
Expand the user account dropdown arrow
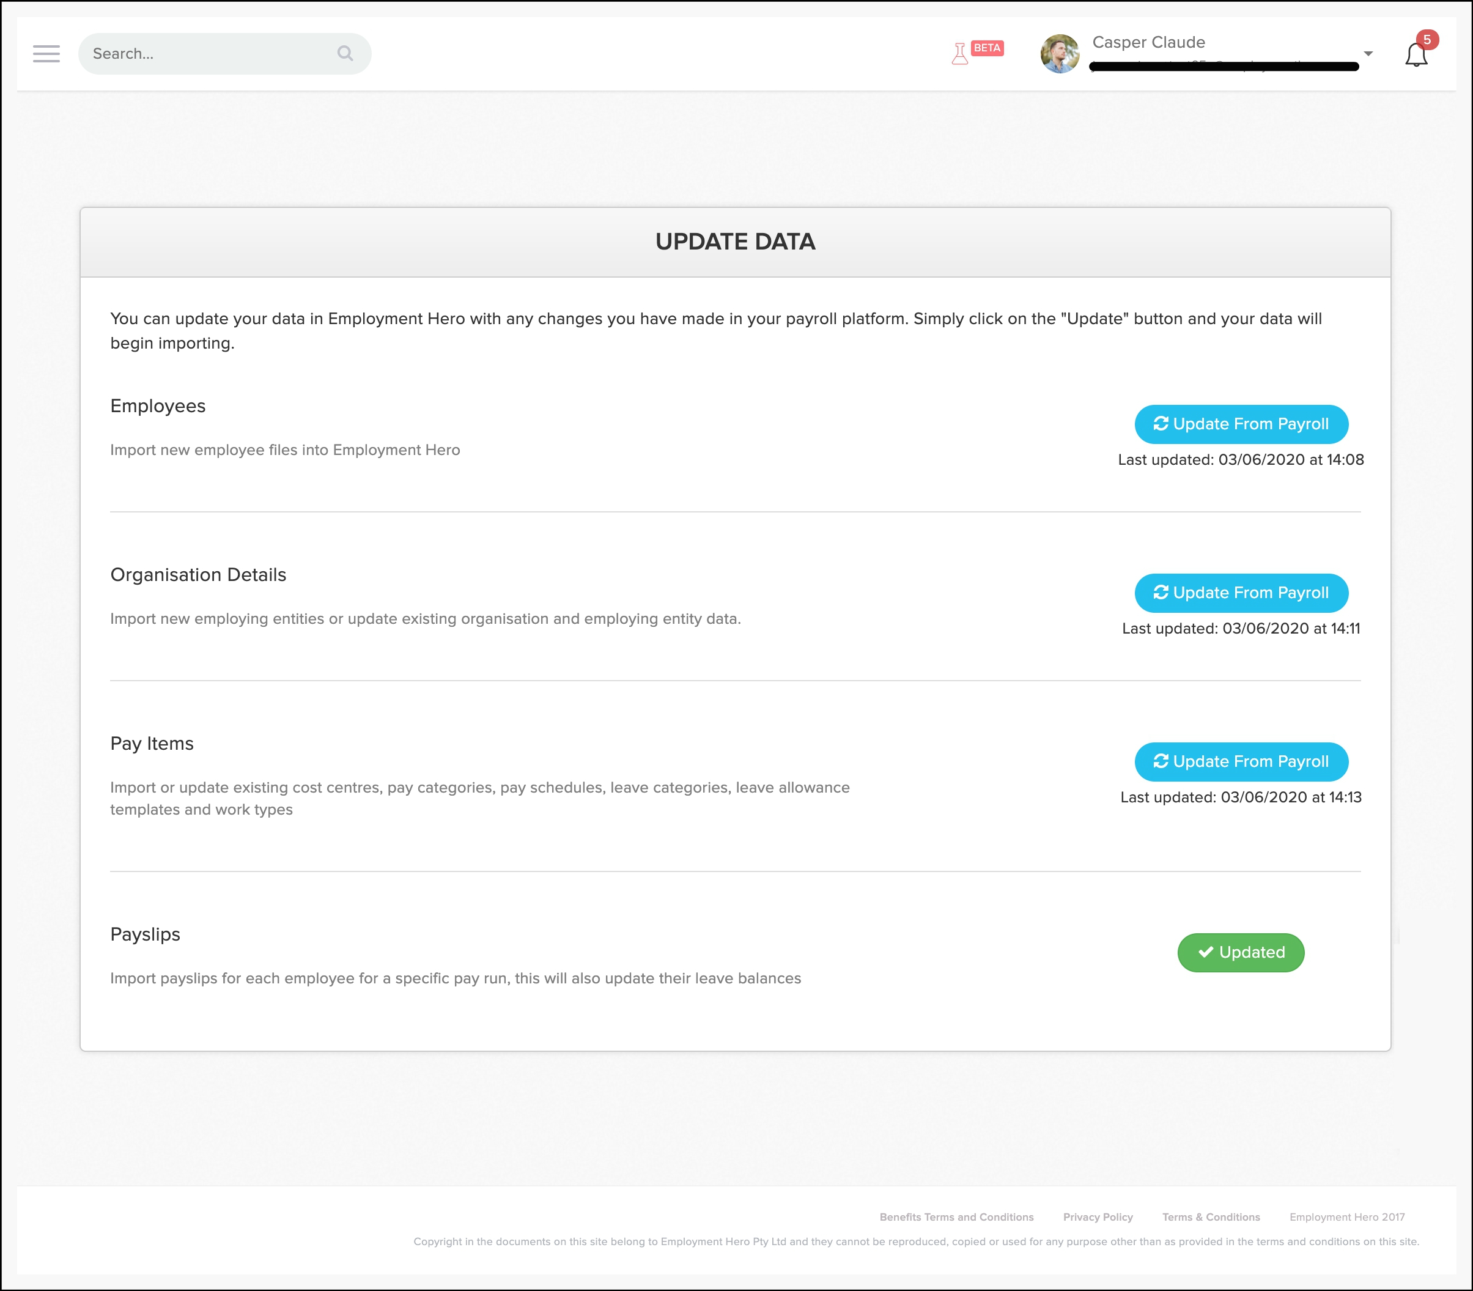(1368, 54)
